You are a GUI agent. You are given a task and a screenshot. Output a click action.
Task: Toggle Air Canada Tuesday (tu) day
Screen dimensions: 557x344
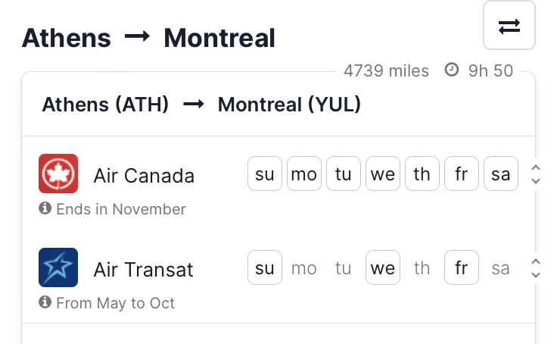pos(344,174)
